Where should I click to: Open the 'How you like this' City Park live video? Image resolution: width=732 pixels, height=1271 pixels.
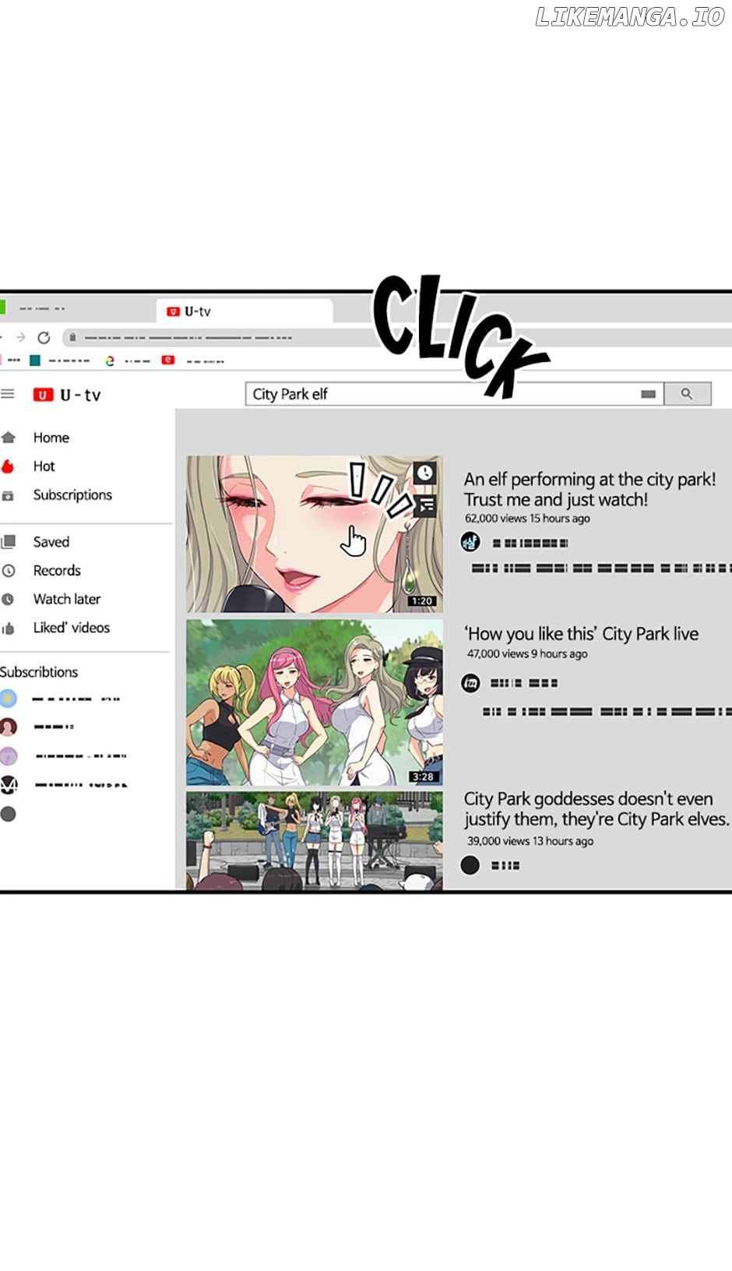(581, 634)
